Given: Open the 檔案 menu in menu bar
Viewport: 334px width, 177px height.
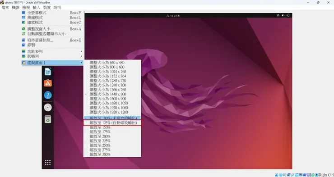Looking at the screenshot, I should 5,8.
